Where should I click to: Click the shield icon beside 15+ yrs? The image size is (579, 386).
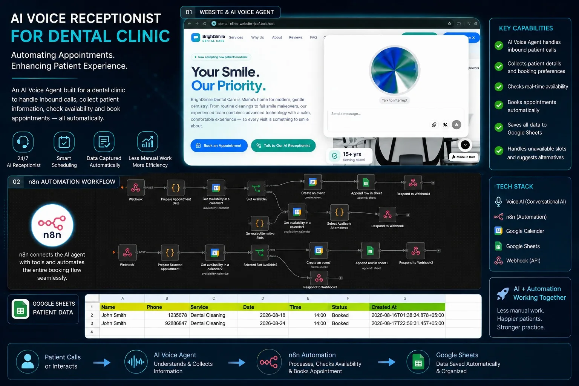coord(334,156)
